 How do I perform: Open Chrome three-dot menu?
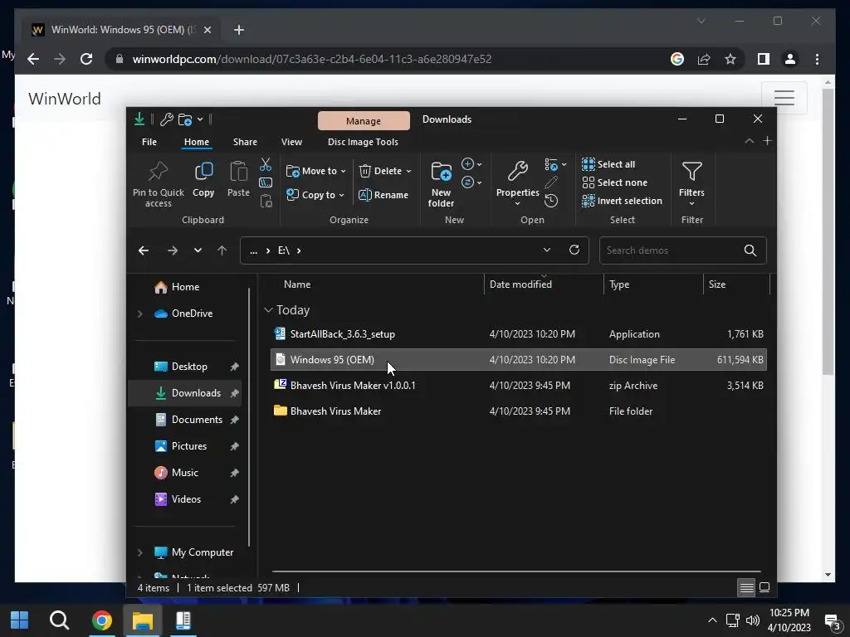pyautogui.click(x=817, y=59)
